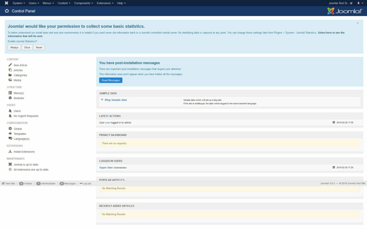
Task: Click the Joomla! brand logo at top right
Action: 344,11
